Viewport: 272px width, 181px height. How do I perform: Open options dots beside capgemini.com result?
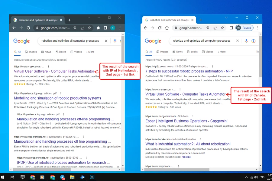[193, 116]
